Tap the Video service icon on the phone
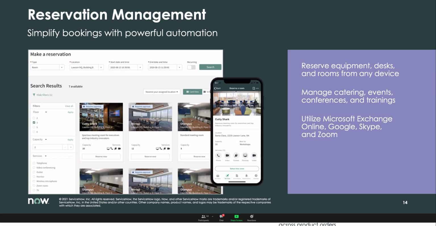The height and width of the screenshot is (226, 436). pyautogui.click(x=227, y=155)
